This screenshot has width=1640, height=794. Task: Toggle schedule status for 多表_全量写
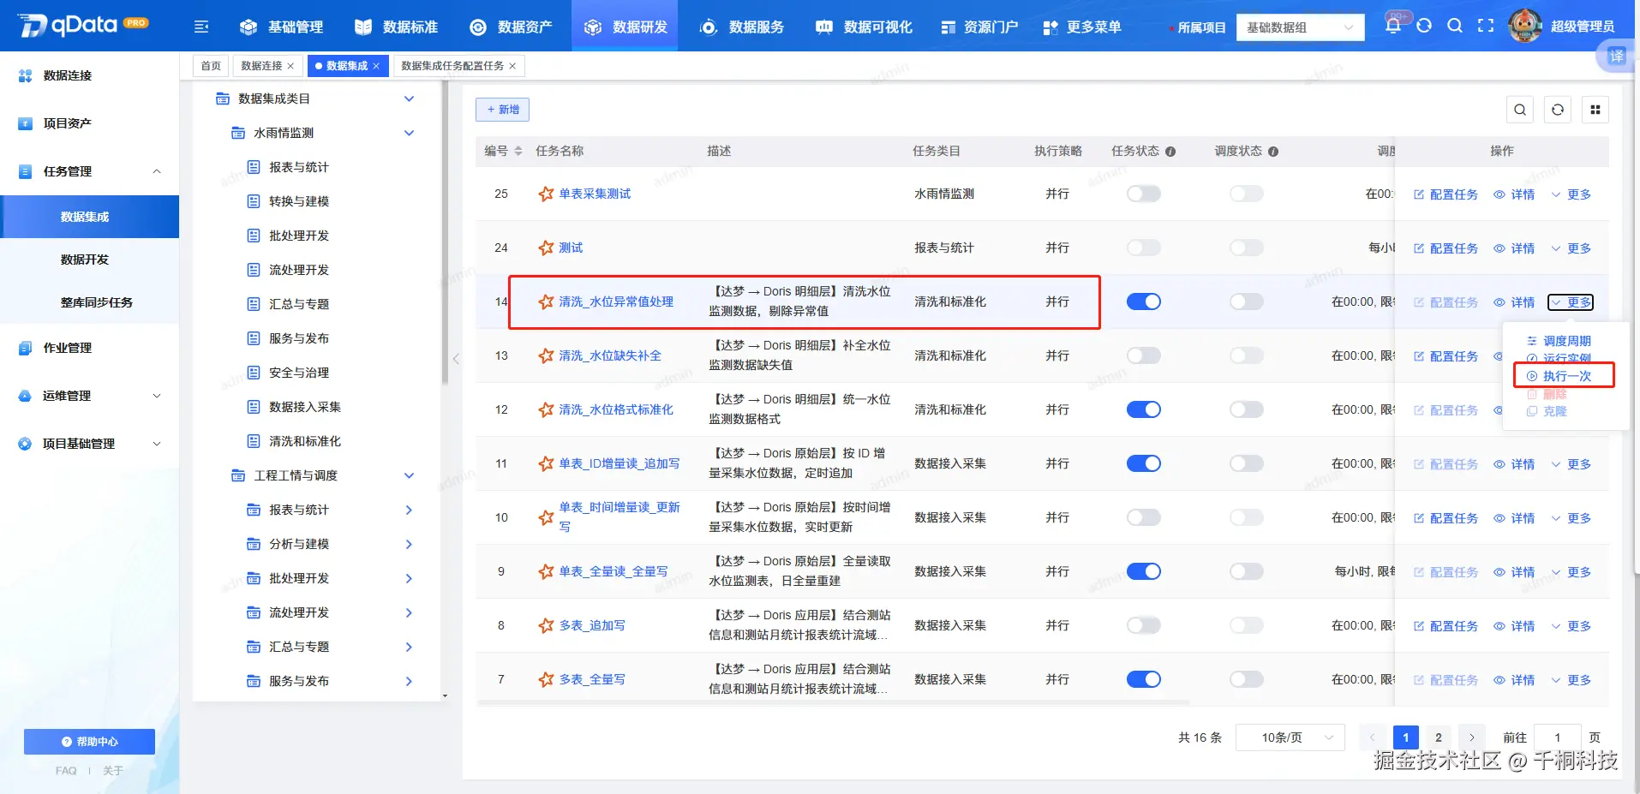pyautogui.click(x=1247, y=679)
